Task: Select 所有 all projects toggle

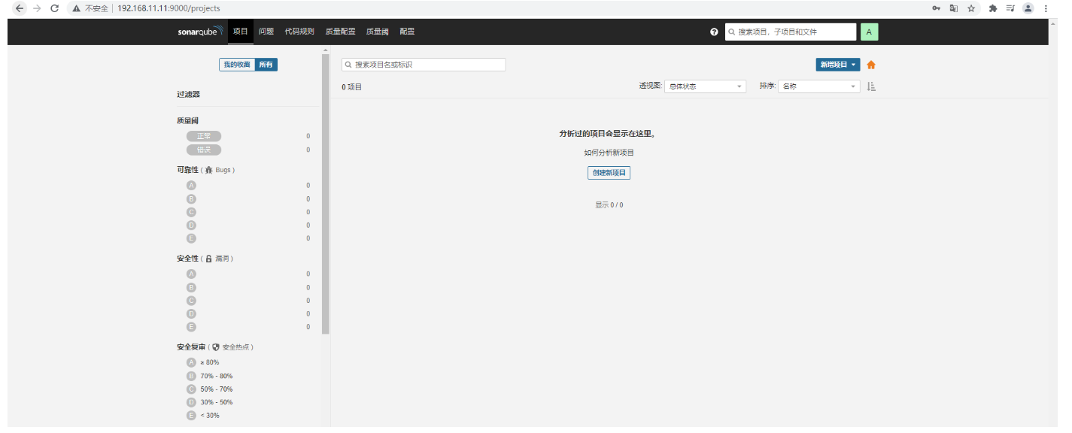Action: (266, 65)
